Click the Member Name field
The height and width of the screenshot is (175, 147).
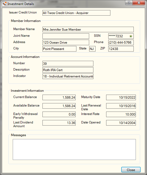[x=88, y=29]
